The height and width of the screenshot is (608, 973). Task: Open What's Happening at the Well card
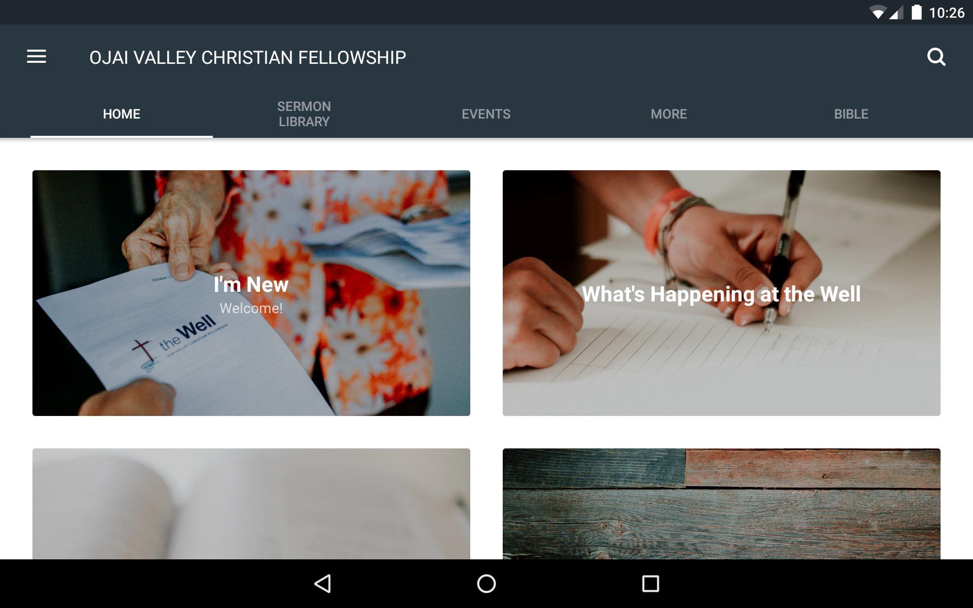coord(721,293)
